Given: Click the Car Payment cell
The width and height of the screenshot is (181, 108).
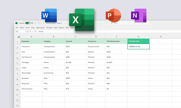Looking at the screenshot, I should pos(31,57).
